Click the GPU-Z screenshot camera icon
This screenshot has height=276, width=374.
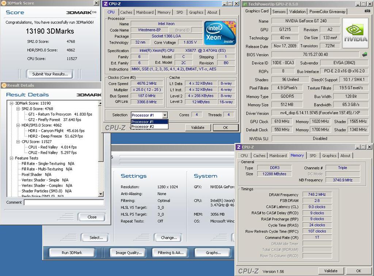[x=367, y=11]
